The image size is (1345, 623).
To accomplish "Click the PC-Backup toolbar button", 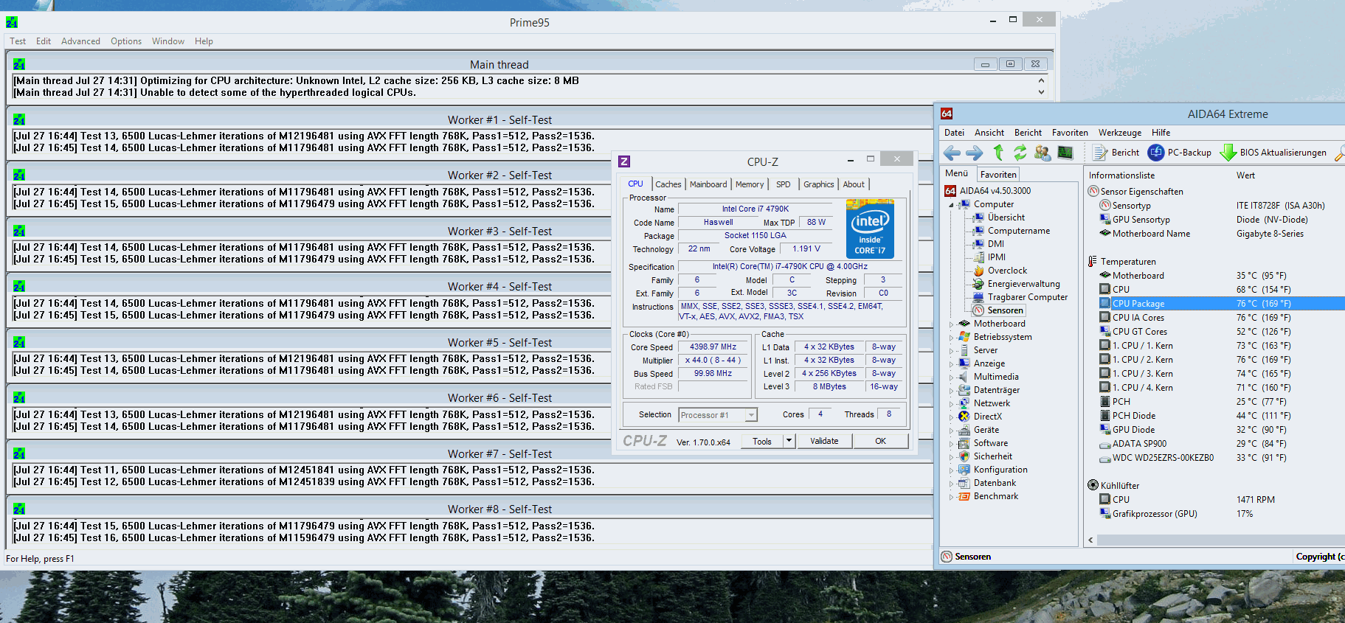I will (x=1180, y=153).
